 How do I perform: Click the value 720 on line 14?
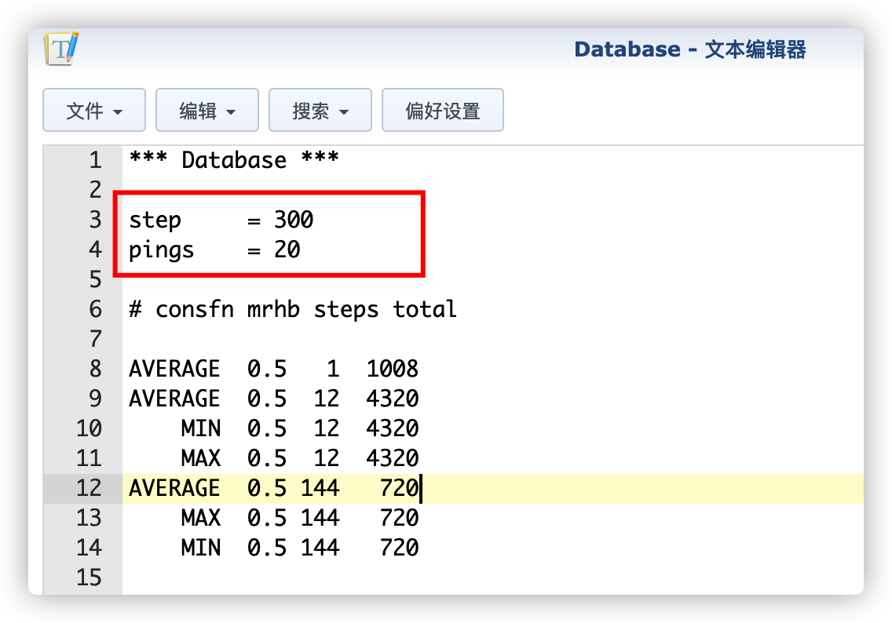[x=399, y=548]
